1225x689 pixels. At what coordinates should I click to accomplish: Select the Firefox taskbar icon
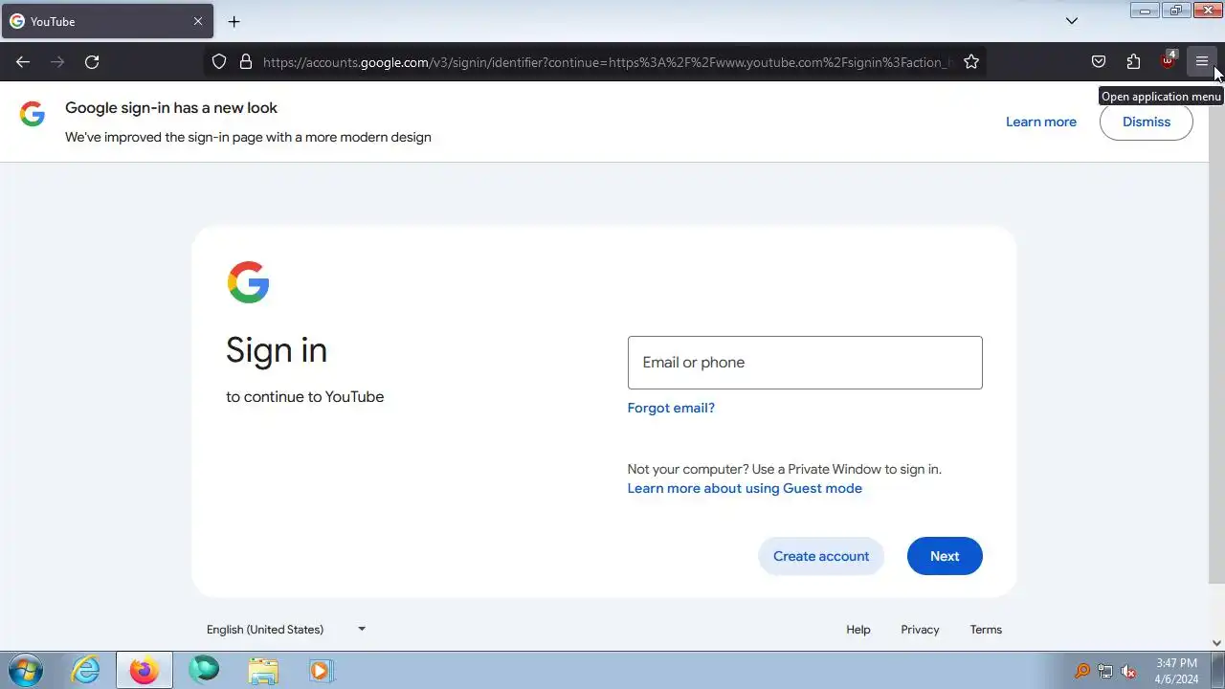point(145,671)
